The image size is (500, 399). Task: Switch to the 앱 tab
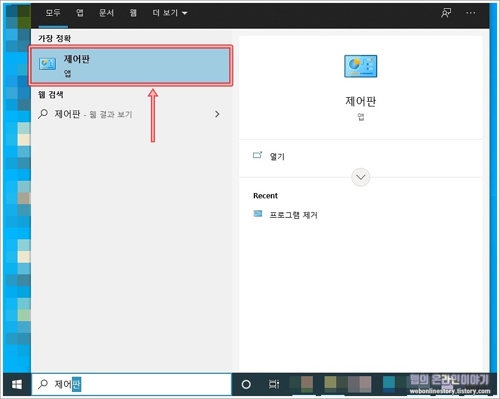pos(80,13)
